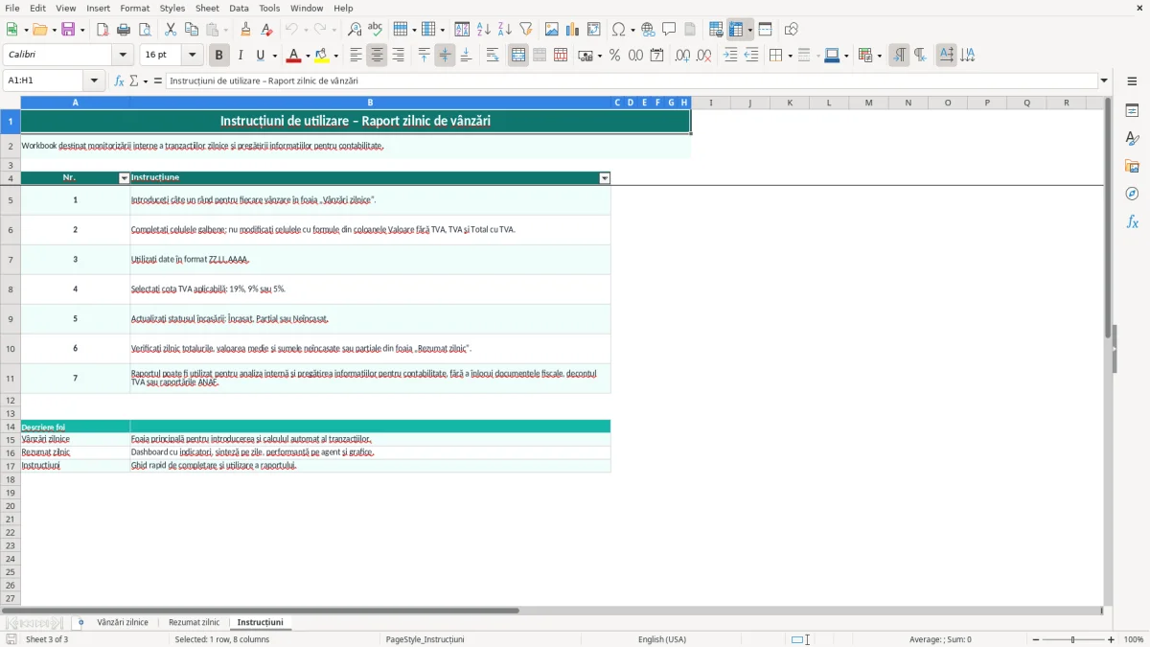Screen dimensions: 1150x647
Task: Open the Format menu
Action: 135,8
